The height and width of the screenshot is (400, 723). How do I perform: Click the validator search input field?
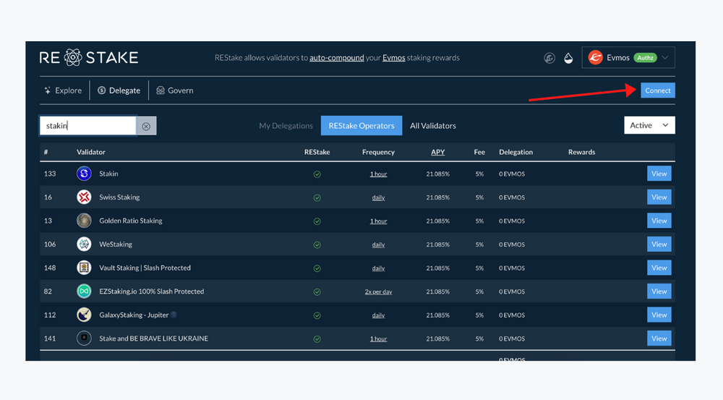point(87,126)
